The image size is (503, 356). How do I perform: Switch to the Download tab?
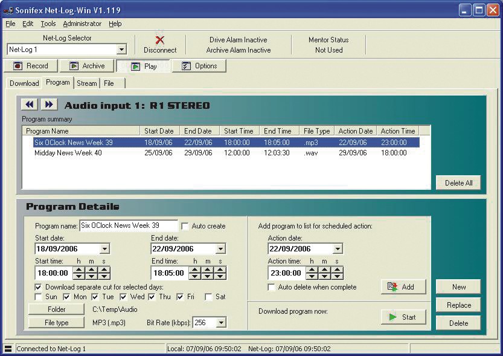point(24,83)
